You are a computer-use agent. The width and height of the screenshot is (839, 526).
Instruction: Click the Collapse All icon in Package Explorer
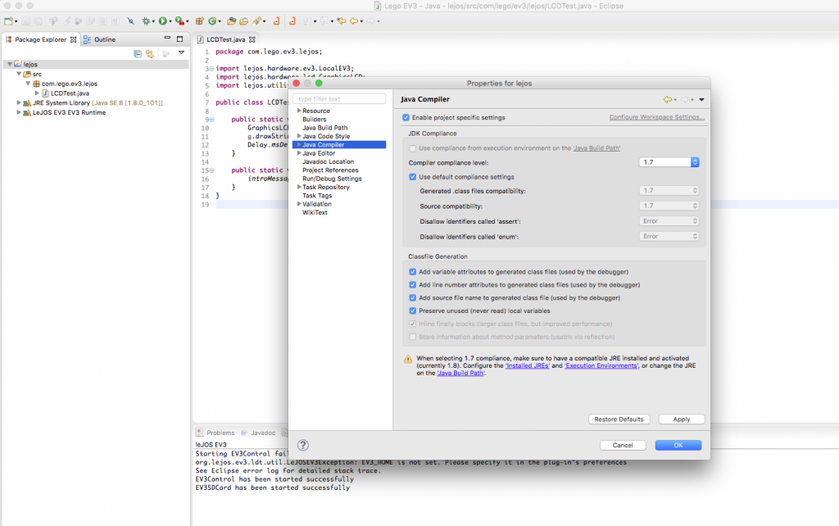click(138, 53)
